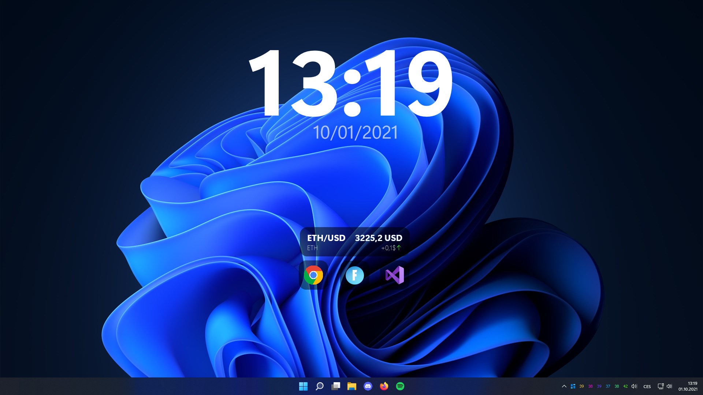Image resolution: width=703 pixels, height=395 pixels.
Task: Launch Google Chrome from the desktop widget
Action: (x=313, y=275)
